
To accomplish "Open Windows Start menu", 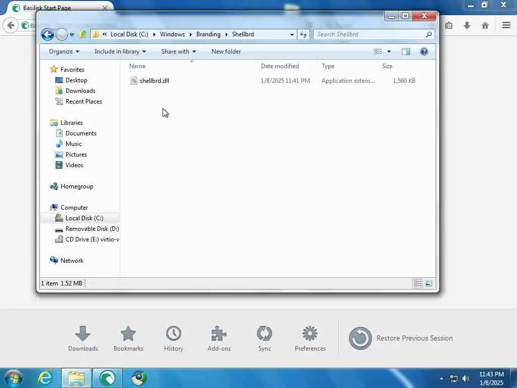I will (x=13, y=378).
